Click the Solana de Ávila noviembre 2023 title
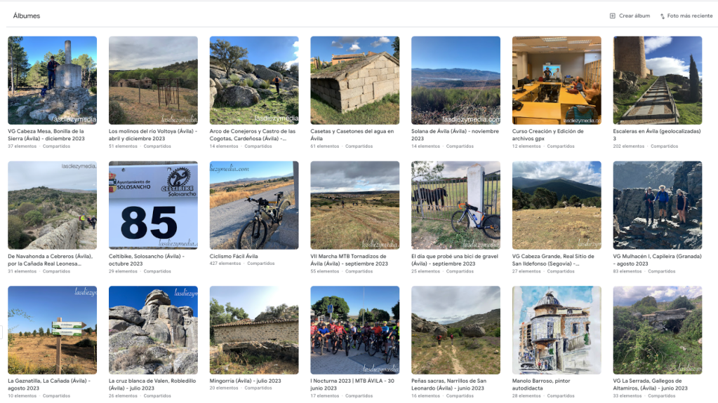This screenshot has height=403, width=718. coord(455,135)
